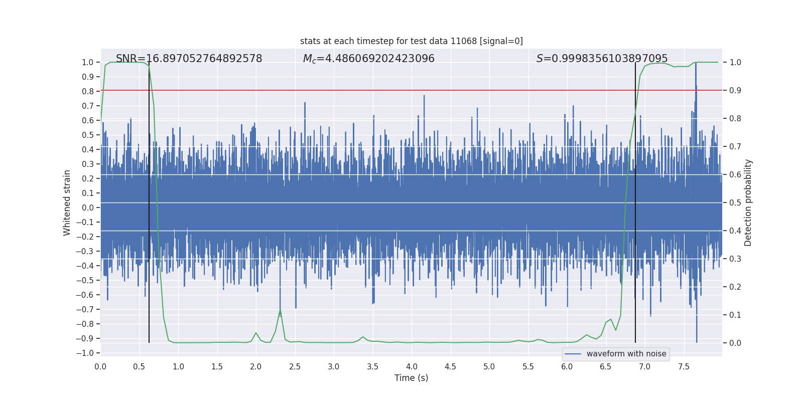Click the 0.0 tick label on time axis
Image resolution: width=803 pixels, height=401 pixels.
pyautogui.click(x=100, y=366)
